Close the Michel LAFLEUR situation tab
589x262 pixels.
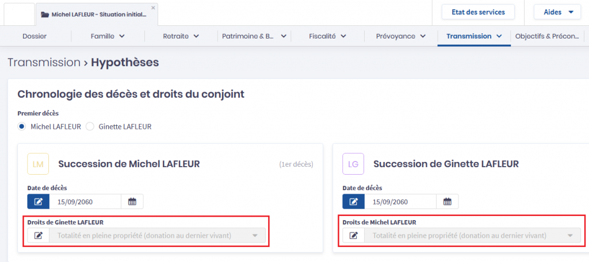[153, 7]
